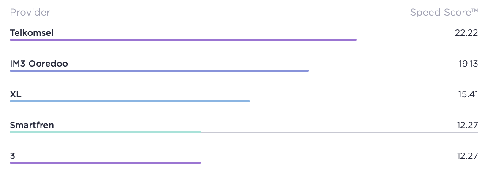Click the Provider column header
This screenshot has width=493, height=174.
(x=30, y=13)
